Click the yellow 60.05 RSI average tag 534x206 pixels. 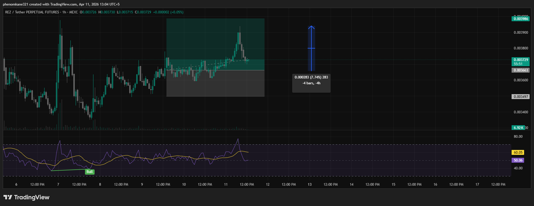[518, 152]
